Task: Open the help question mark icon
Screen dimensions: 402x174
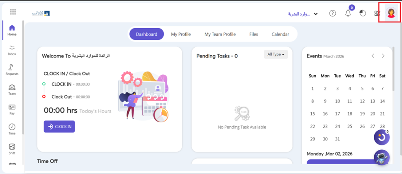Action: [x=333, y=13]
